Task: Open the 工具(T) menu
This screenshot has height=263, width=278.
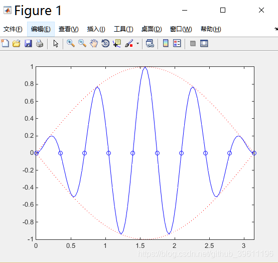Action: pyautogui.click(x=123, y=29)
